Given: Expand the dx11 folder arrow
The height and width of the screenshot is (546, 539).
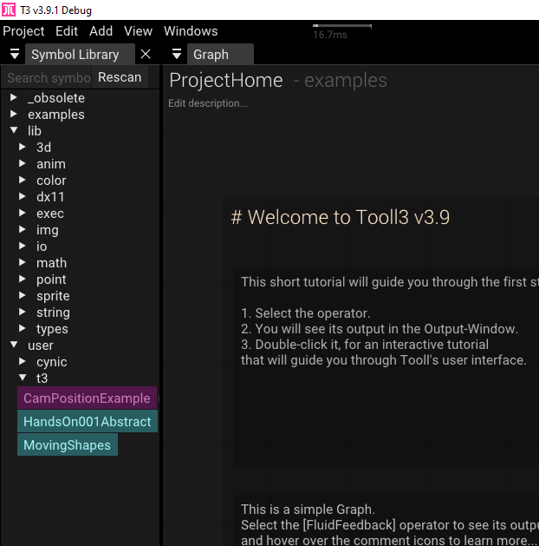Looking at the screenshot, I should click(23, 196).
